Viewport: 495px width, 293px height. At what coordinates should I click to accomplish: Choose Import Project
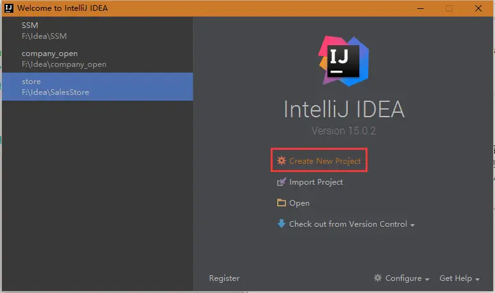(x=310, y=182)
